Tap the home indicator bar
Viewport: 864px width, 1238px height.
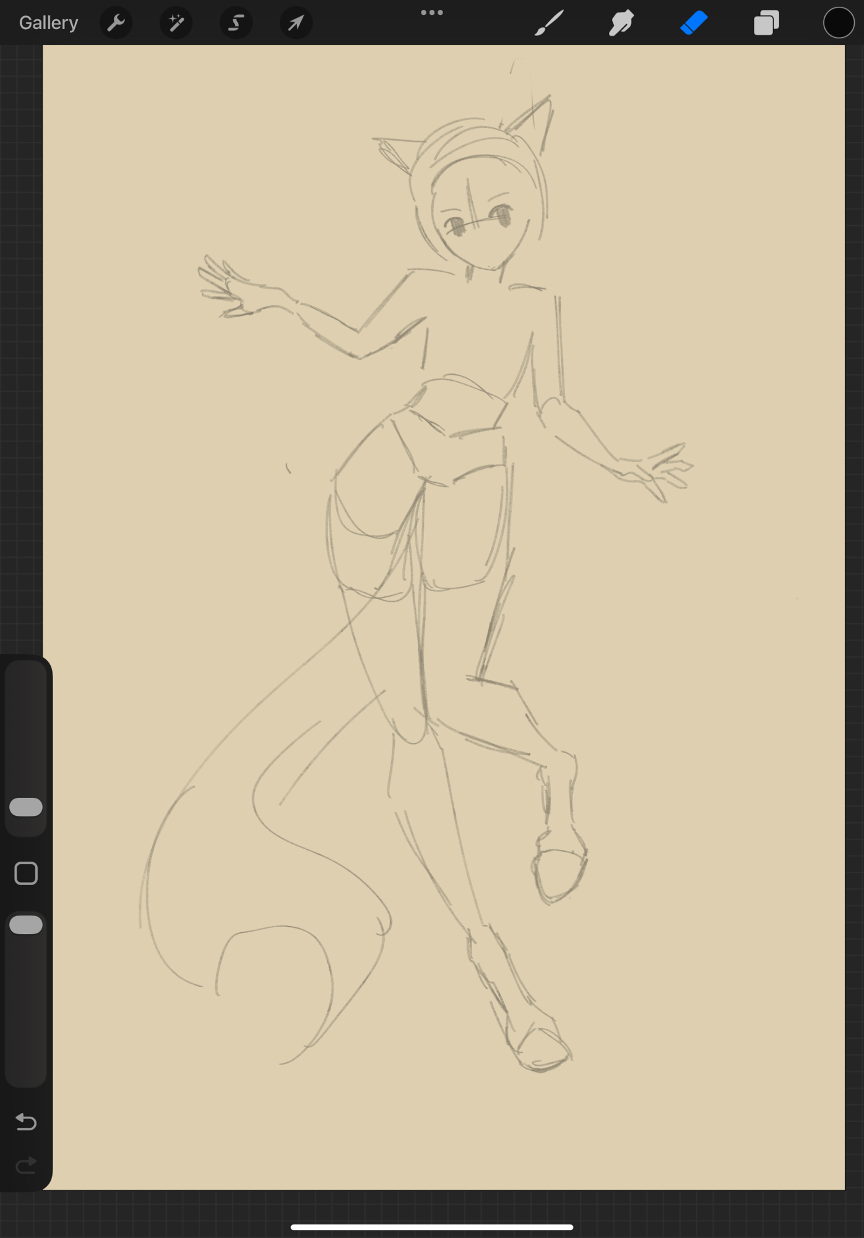[431, 1227]
